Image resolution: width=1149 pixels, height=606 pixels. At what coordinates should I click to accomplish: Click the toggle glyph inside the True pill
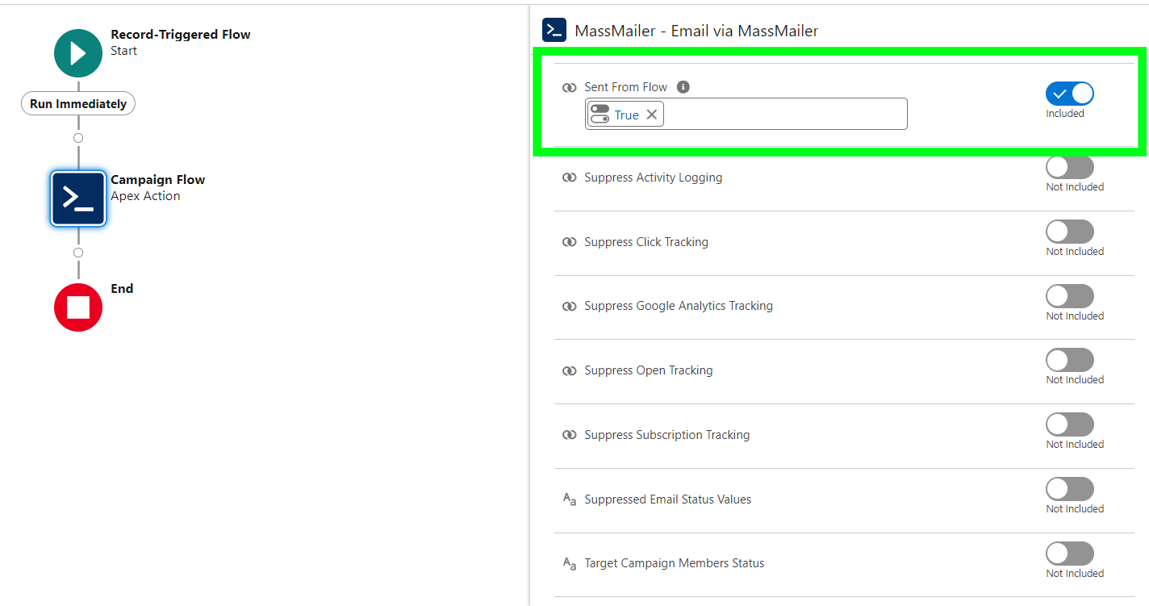600,114
